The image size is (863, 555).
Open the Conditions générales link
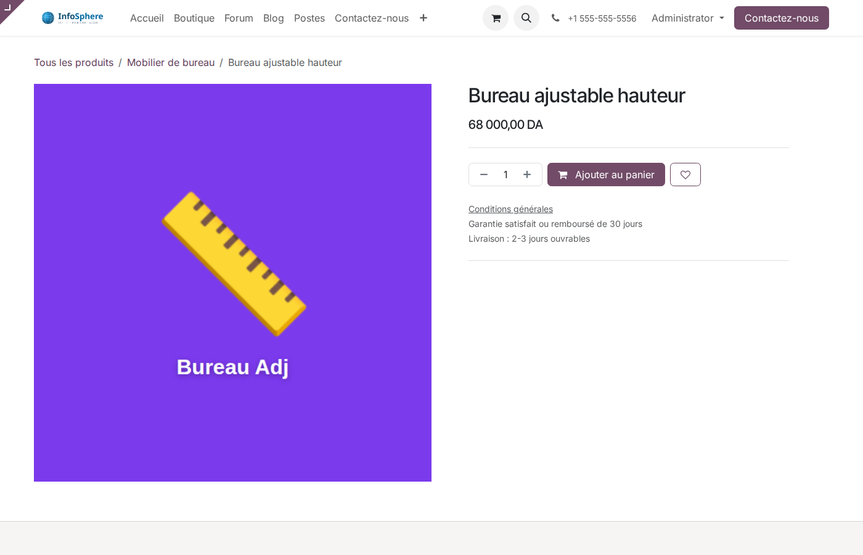[x=510, y=209]
